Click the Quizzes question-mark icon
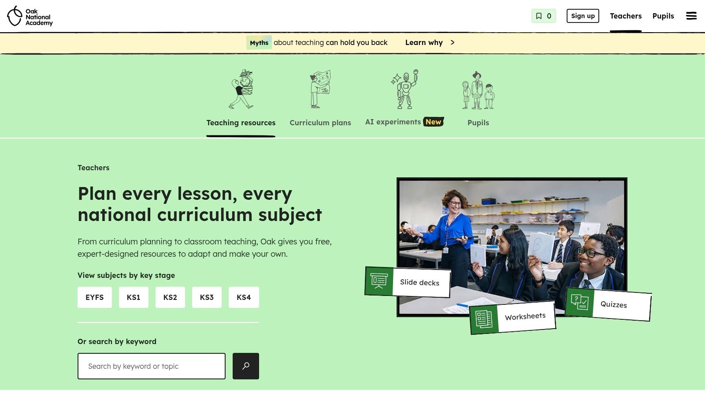705x397 pixels. [x=579, y=302]
